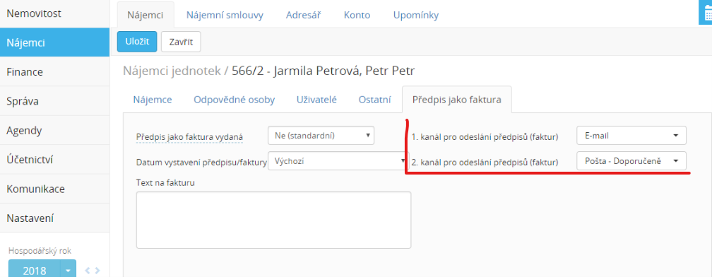Open 1. kanál E-mail dropdown
This screenshot has height=277, width=712.
click(631, 136)
